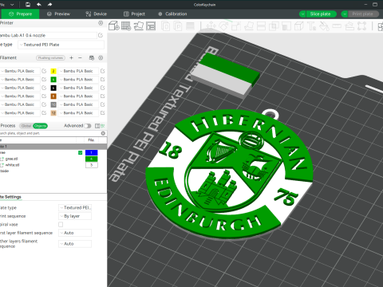Select the Rotate tool

click(223, 26)
